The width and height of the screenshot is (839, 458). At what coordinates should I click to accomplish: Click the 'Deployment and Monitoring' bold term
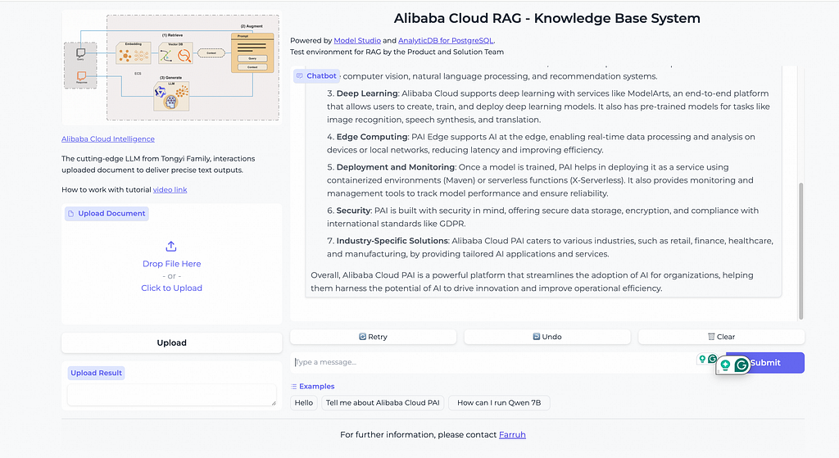tap(396, 167)
